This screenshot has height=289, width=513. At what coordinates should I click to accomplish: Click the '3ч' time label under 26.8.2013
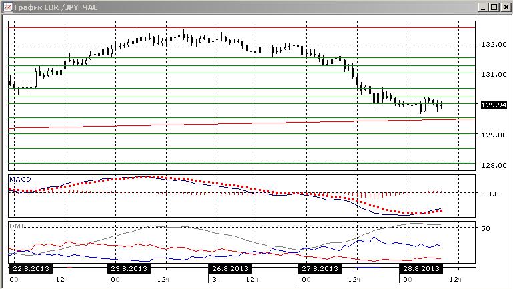(x=215, y=280)
